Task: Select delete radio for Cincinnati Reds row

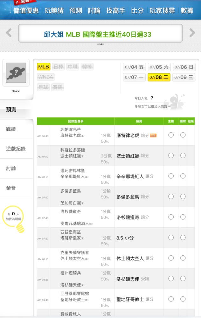Action: pos(183,176)
